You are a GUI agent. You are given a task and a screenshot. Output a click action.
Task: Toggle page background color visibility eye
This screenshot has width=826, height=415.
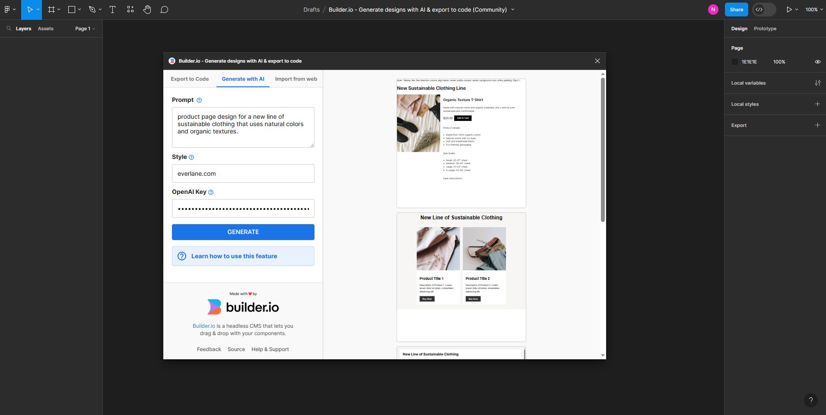[x=817, y=62]
